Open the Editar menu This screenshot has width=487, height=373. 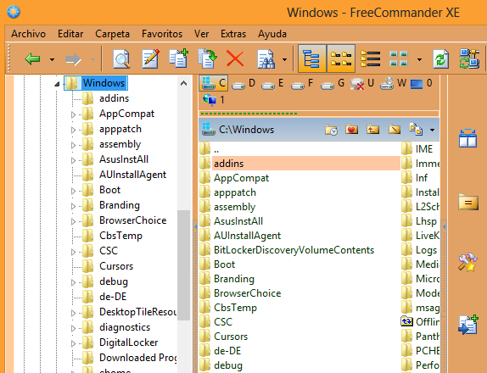point(70,34)
